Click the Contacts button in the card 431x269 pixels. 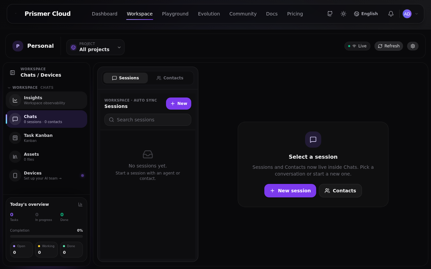coord(340,191)
